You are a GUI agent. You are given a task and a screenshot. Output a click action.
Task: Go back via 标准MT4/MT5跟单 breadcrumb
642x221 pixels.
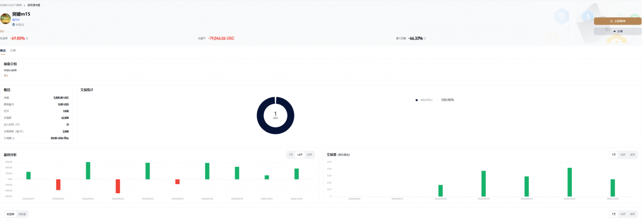[11, 5]
